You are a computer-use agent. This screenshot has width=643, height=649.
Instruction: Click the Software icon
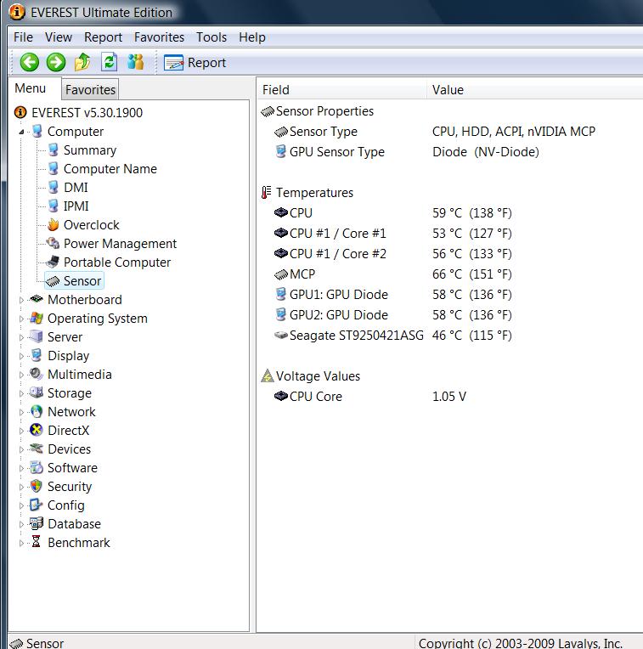[x=37, y=467]
